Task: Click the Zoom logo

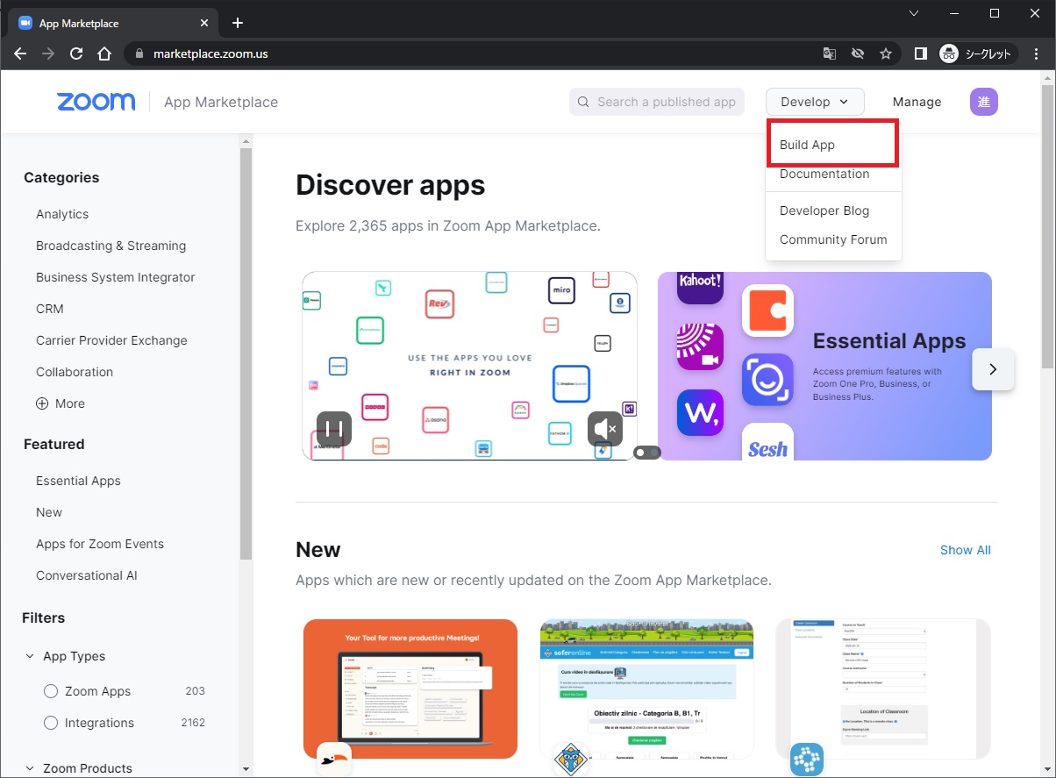Action: point(96,102)
